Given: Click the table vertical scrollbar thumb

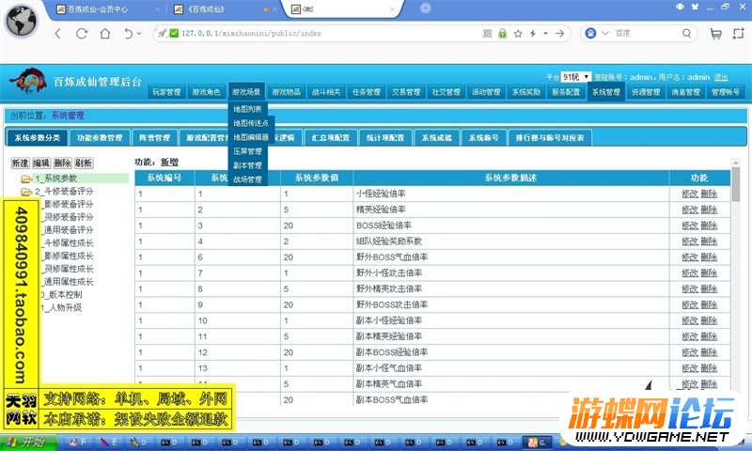Looking at the screenshot, I should click(736, 184).
